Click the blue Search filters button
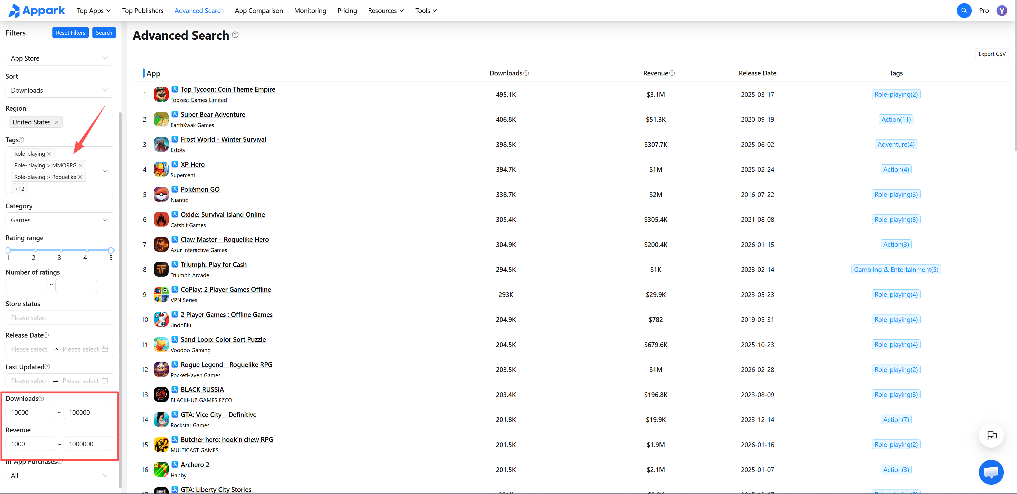The image size is (1017, 494). click(x=104, y=33)
